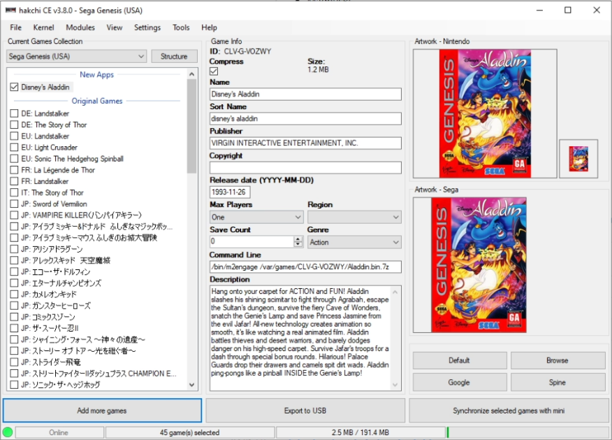612x440 pixels.
Task: Open the Max Players dropdown
Action: point(256,217)
